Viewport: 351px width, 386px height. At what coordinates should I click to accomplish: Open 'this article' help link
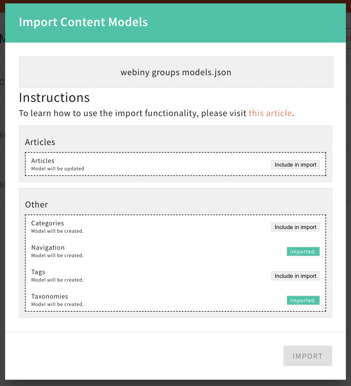tap(270, 113)
